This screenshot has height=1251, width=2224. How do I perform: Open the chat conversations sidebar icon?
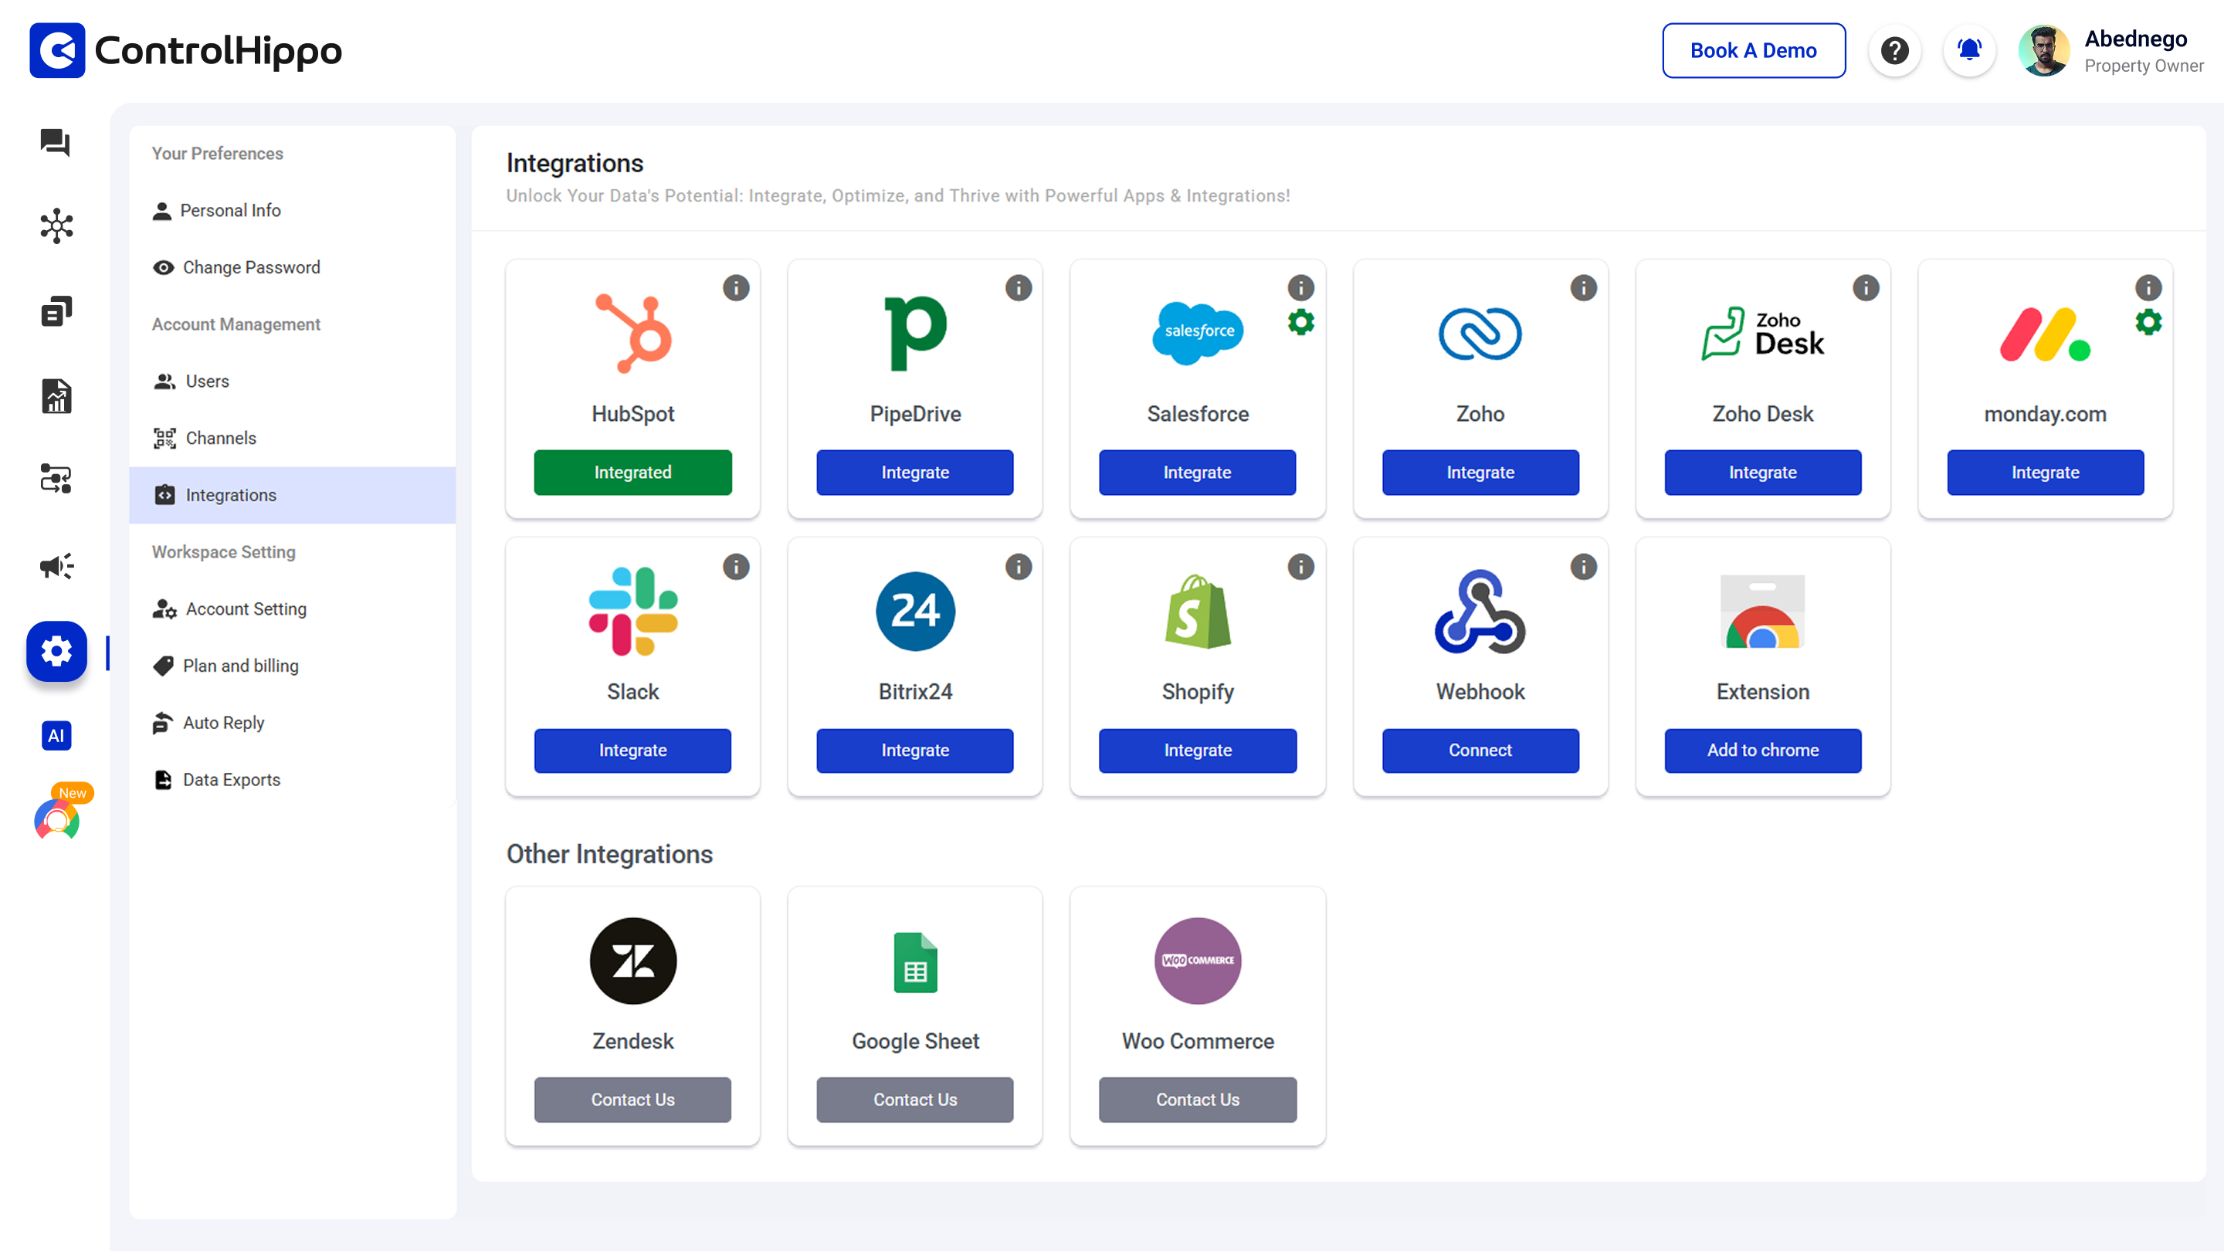click(x=56, y=142)
